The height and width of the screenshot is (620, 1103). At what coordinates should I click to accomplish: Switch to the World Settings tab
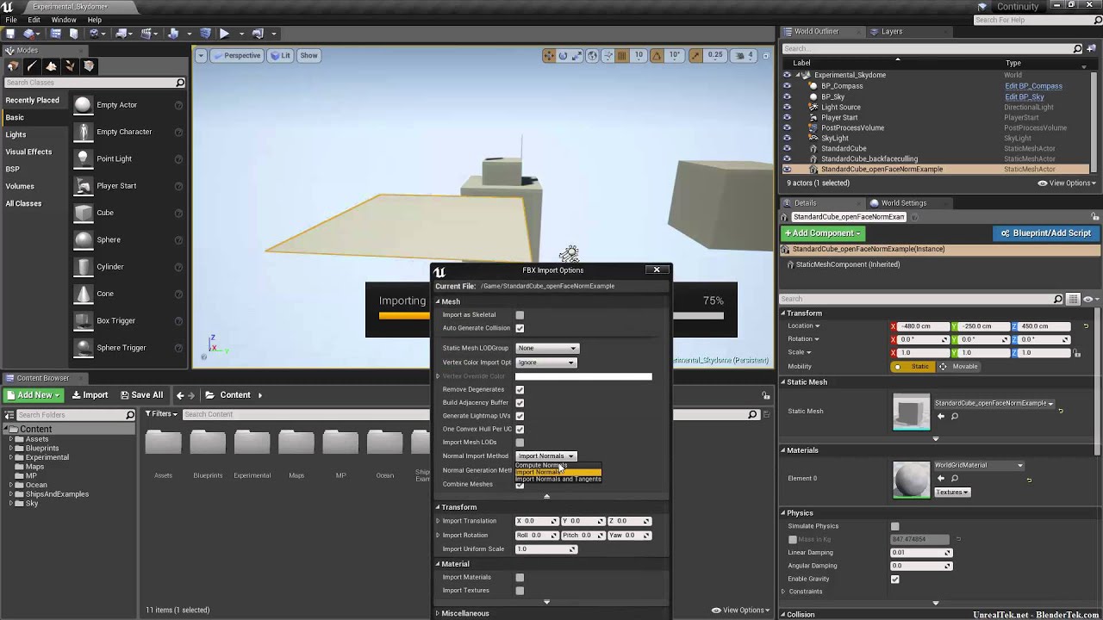[x=903, y=203]
